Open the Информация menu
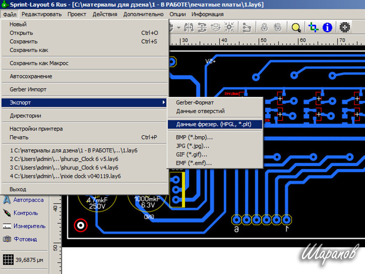 [207, 14]
